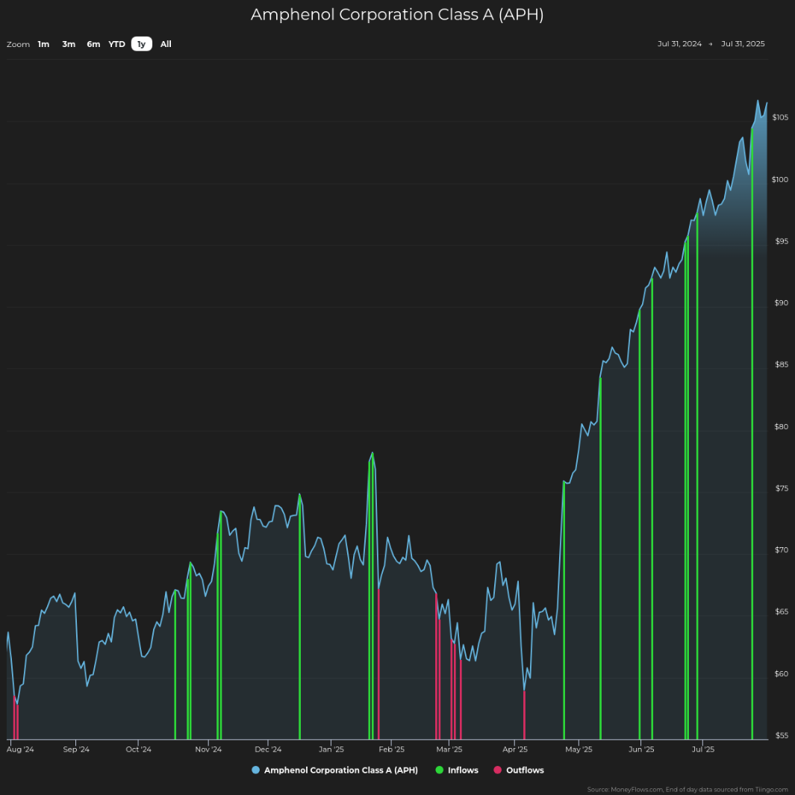Click the green Inflows legend dot
The height and width of the screenshot is (795, 795).
439,770
